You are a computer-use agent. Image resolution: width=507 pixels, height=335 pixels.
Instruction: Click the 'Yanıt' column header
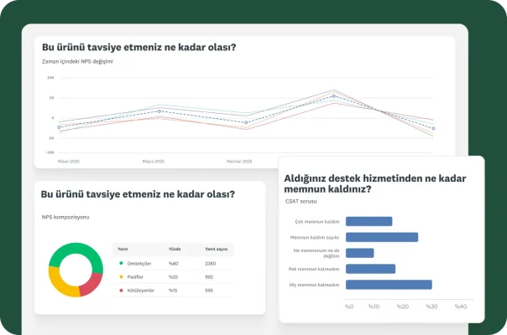123,249
